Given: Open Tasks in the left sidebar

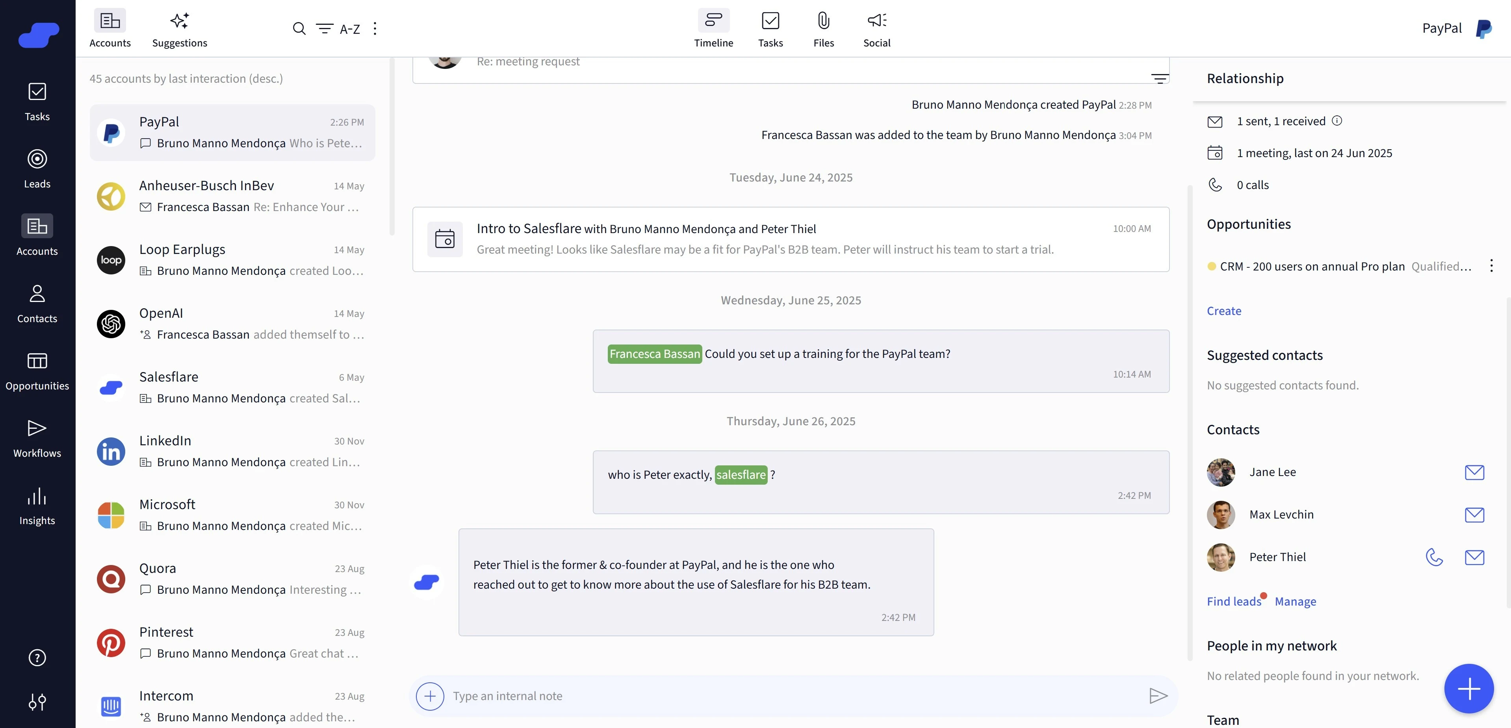Looking at the screenshot, I should click(x=37, y=102).
